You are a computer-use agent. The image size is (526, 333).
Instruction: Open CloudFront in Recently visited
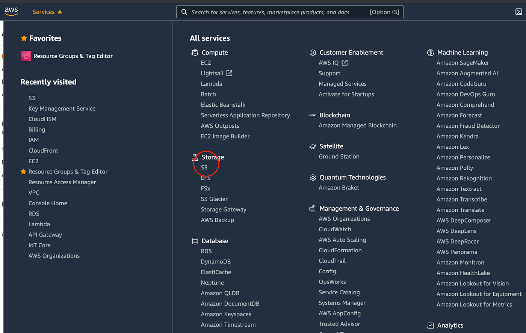click(x=43, y=151)
